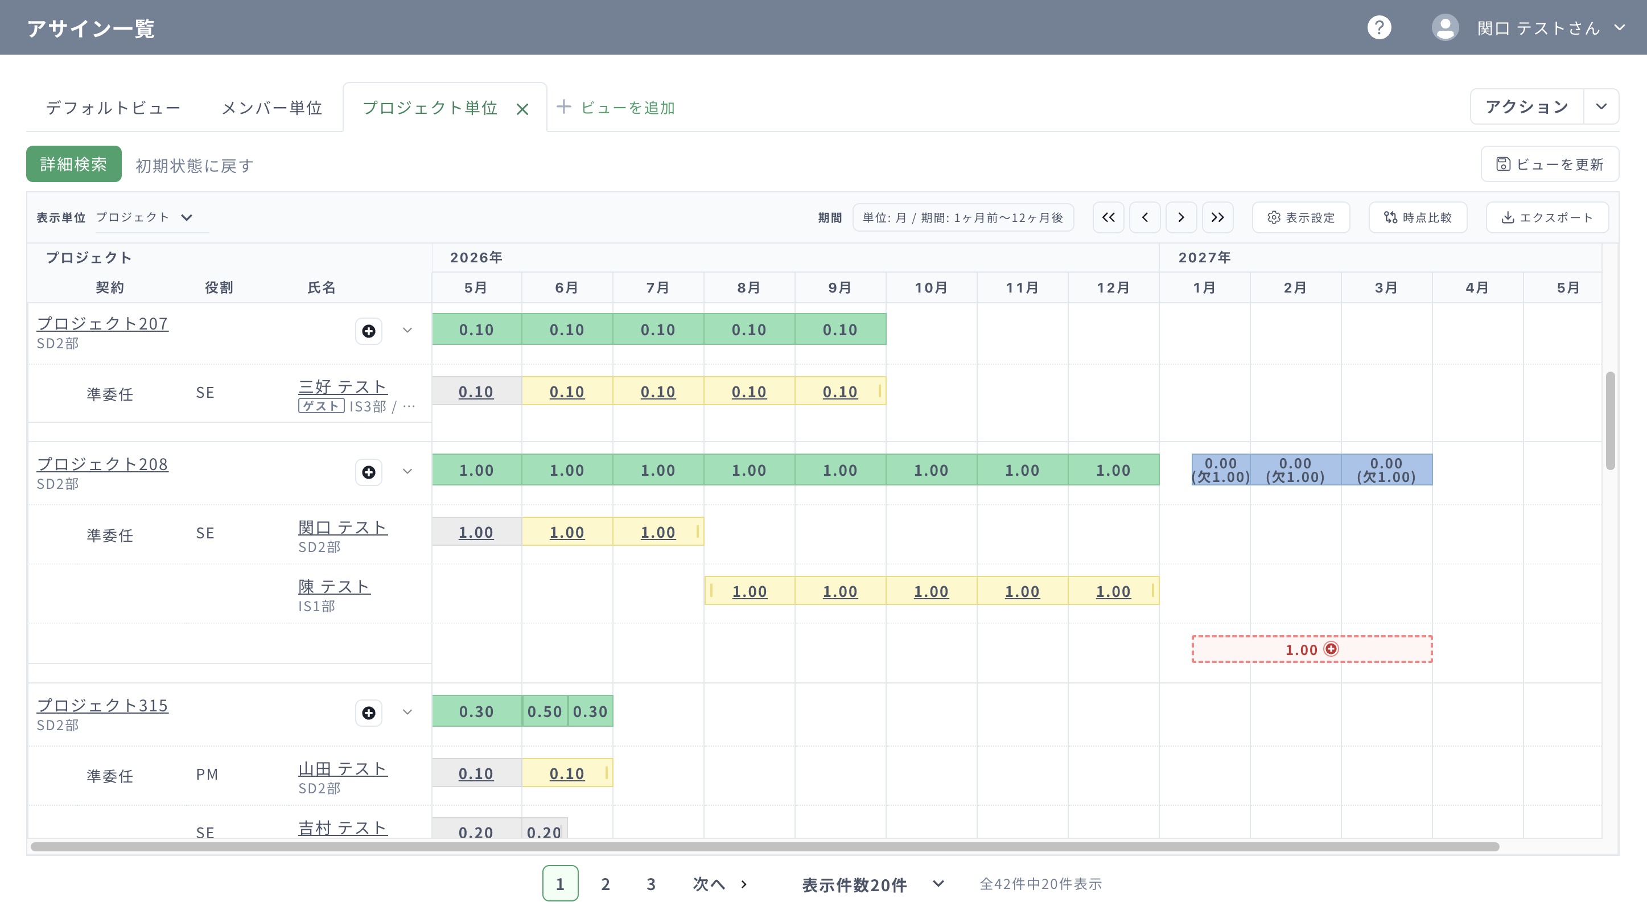This screenshot has height=906, width=1647.
Task: Collapse the プロジェクト315 row chevron
Action: pyautogui.click(x=407, y=713)
